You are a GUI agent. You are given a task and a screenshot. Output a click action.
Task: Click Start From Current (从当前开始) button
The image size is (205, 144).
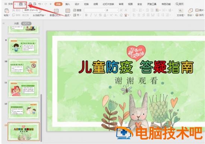(39, 15)
